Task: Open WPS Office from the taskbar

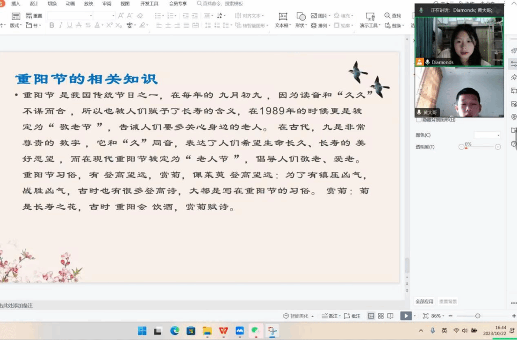Action: pyautogui.click(x=223, y=331)
